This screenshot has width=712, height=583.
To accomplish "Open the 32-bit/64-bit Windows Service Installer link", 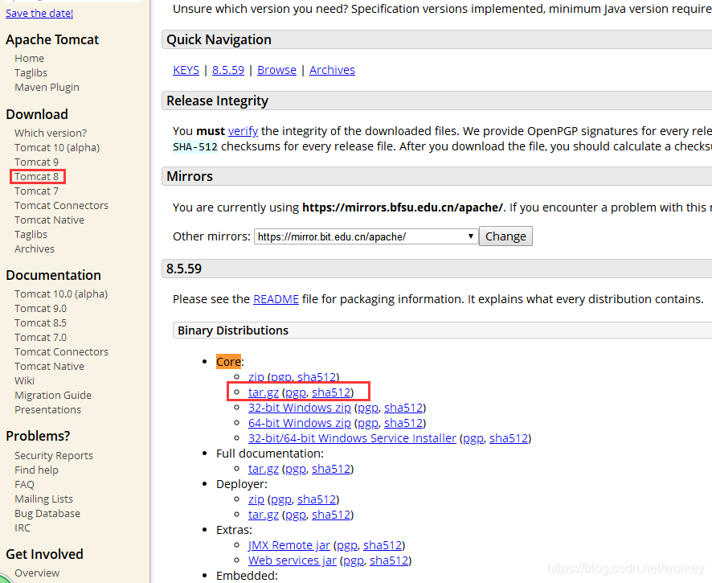I will [352, 437].
